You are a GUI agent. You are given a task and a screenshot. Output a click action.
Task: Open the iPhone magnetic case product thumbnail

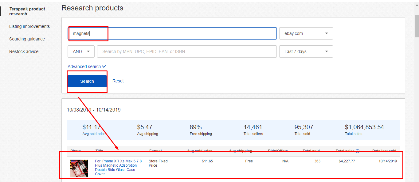click(x=79, y=168)
